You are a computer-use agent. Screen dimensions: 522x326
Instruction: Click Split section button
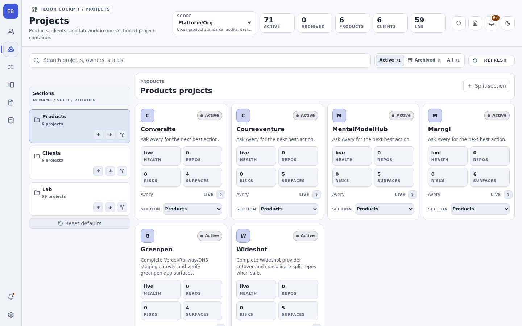tap(486, 86)
